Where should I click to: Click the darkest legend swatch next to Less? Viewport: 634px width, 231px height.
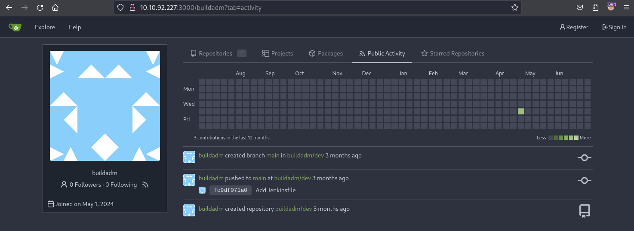click(551, 138)
